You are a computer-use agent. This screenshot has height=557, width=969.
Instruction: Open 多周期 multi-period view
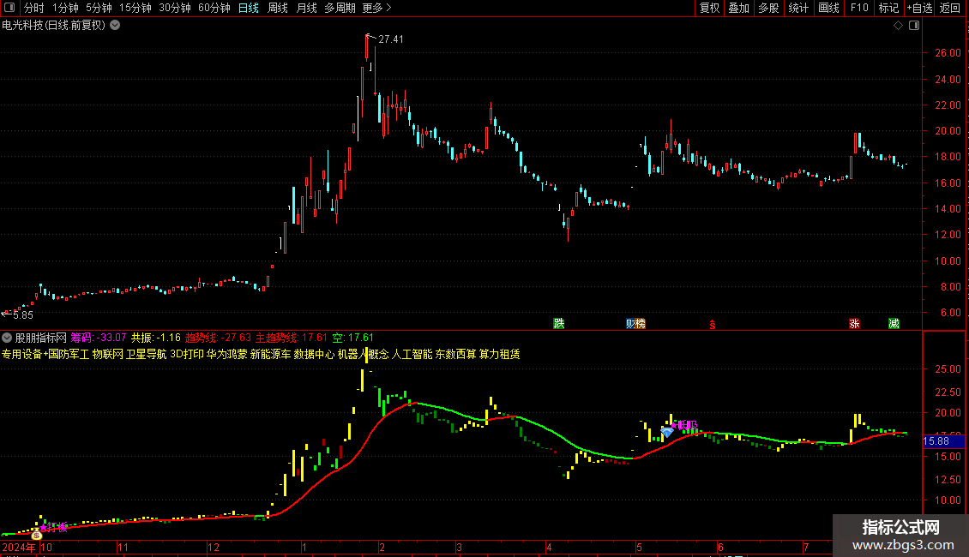coord(340,8)
